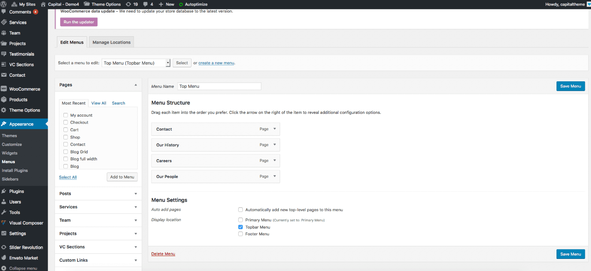This screenshot has height=271, width=591.
Task: Open WooCommerce icon in the sidebar
Action: click(x=4, y=89)
